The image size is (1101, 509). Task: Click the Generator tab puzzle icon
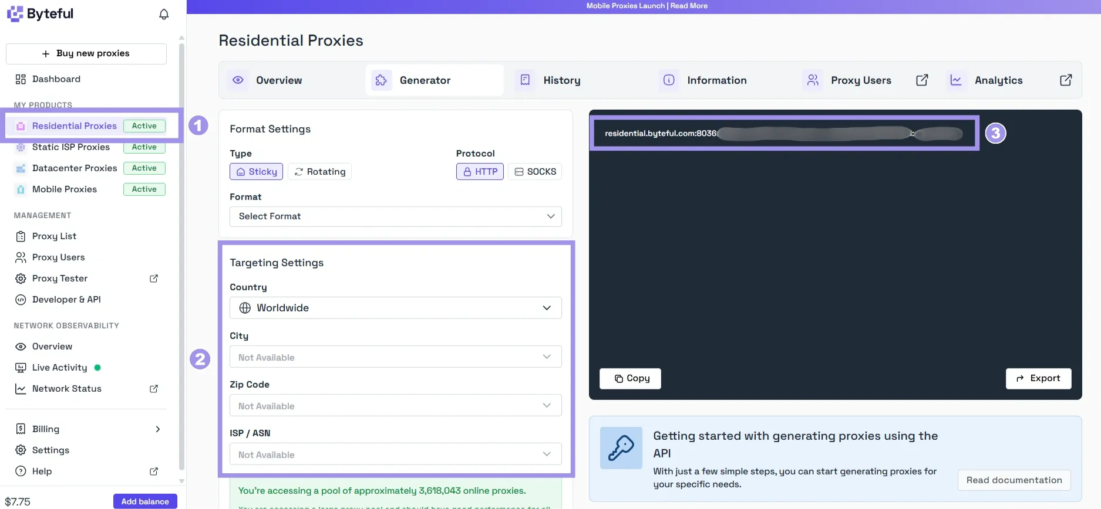coord(381,80)
